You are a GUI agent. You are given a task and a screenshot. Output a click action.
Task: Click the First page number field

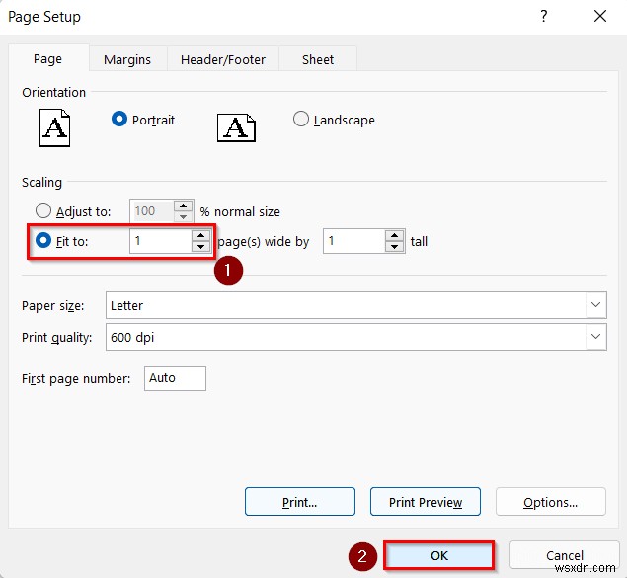175,378
